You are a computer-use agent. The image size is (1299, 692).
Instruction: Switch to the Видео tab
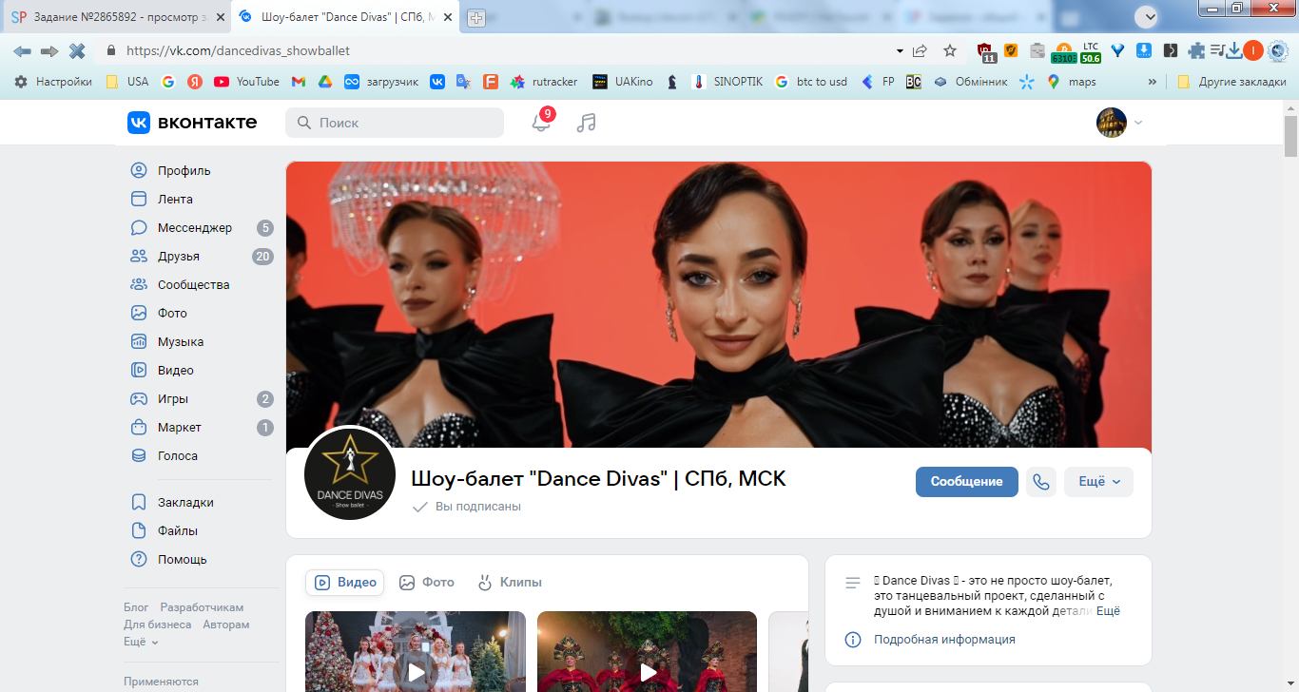pos(345,583)
